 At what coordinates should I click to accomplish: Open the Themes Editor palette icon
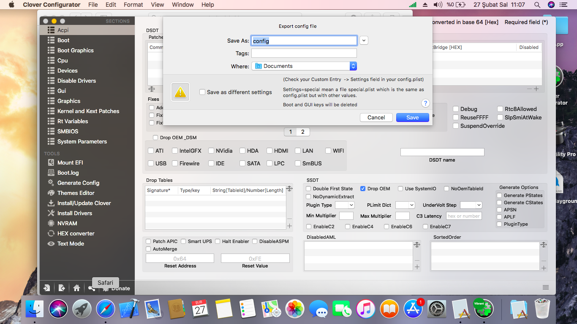pos(51,193)
